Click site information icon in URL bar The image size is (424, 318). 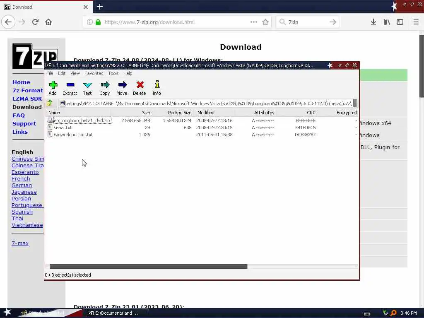pos(90,22)
